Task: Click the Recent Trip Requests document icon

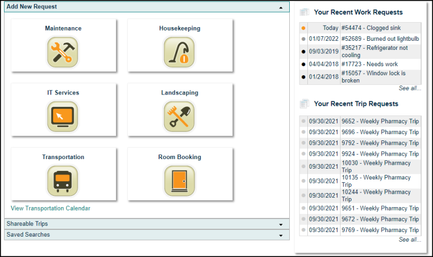Action: click(305, 104)
